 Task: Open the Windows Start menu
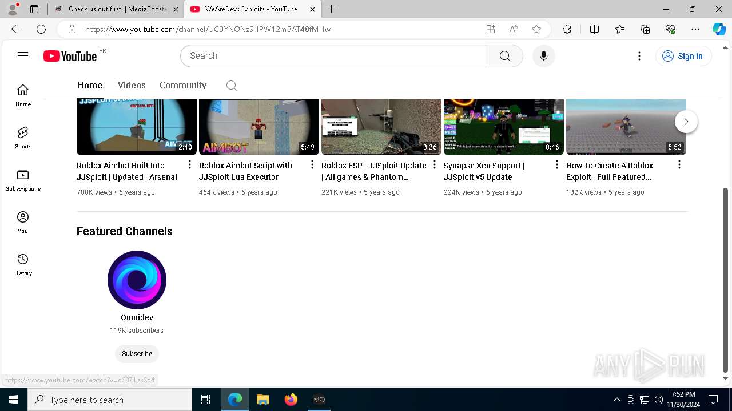pos(14,400)
